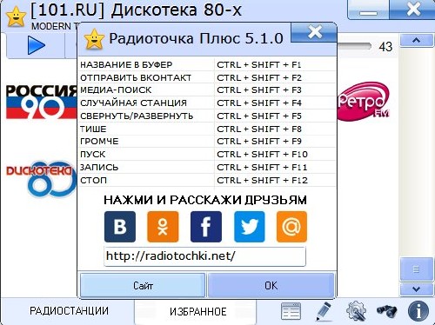Screen dimensions: 435x325
Task: Open settings gear icon
Action: (x=356, y=311)
